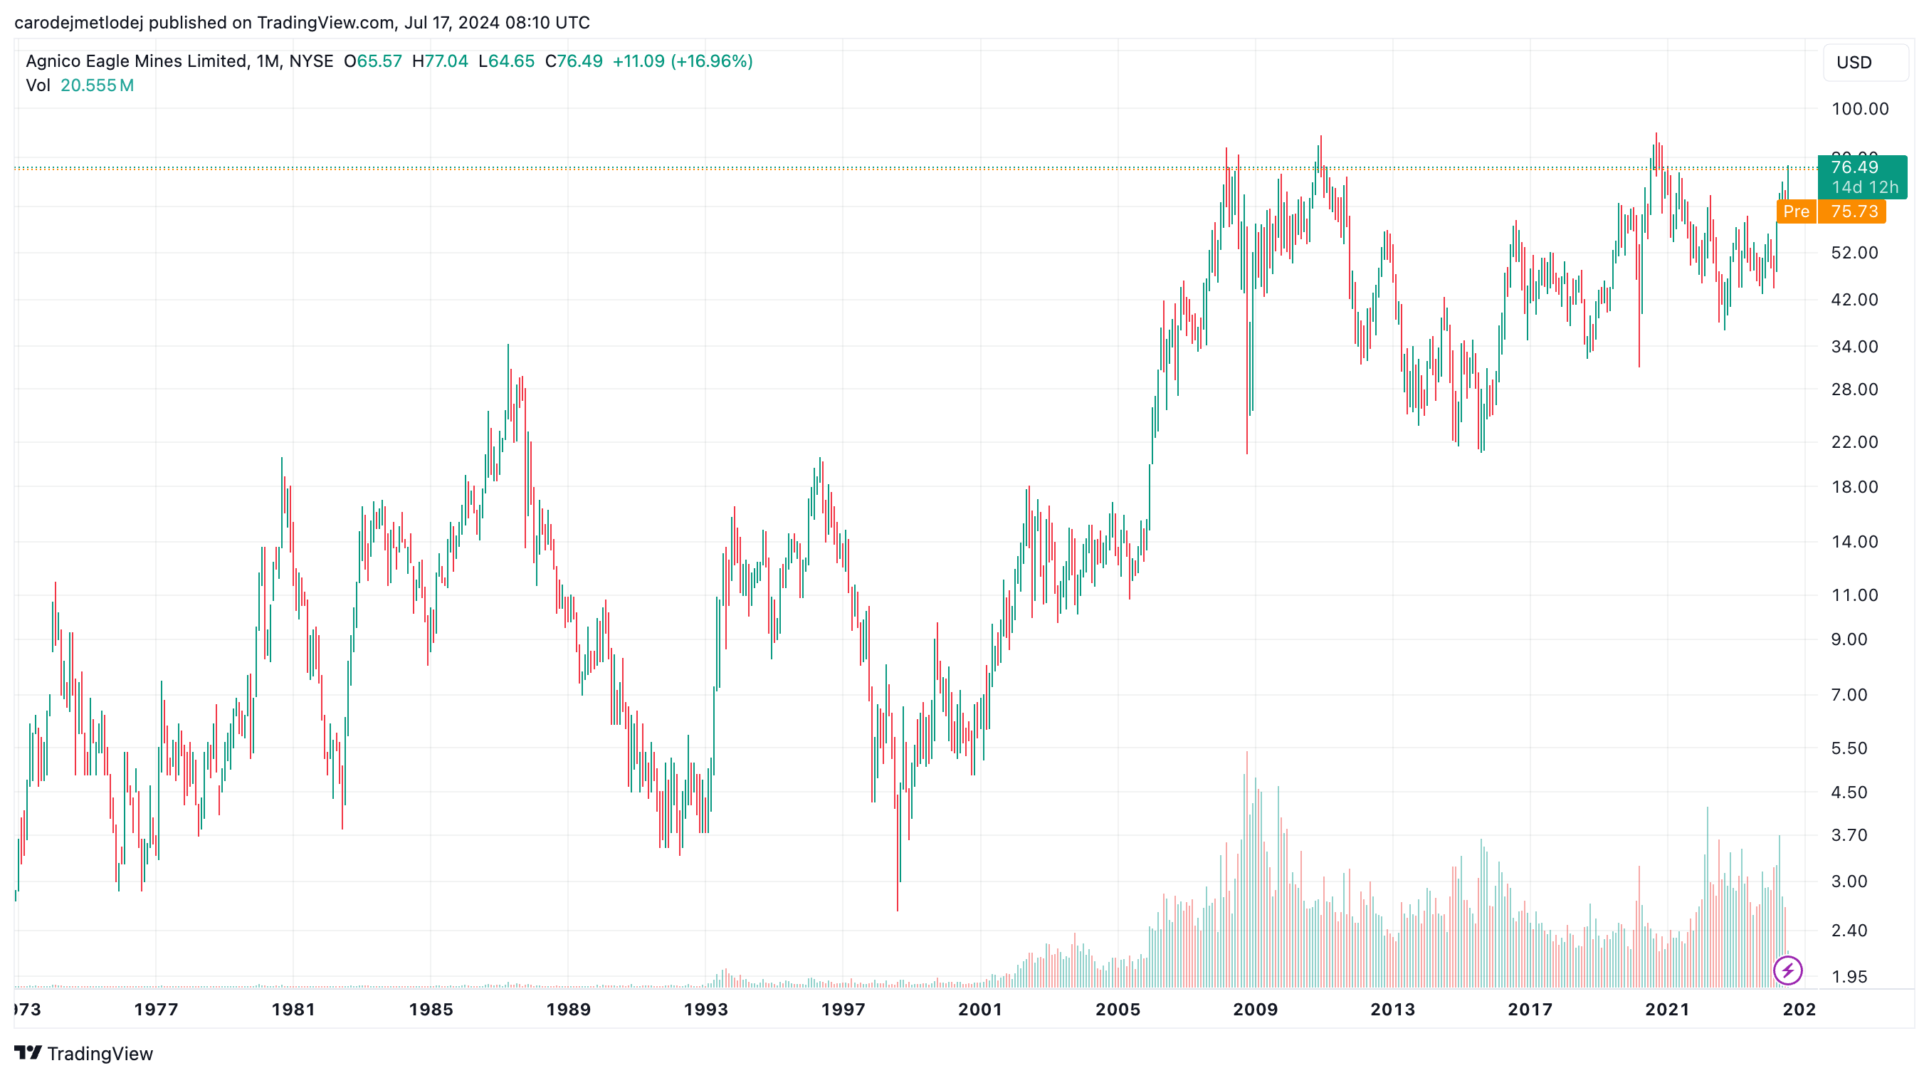Click the 28.00 price axis label
Screen dimensions: 1929x1078
point(1855,389)
